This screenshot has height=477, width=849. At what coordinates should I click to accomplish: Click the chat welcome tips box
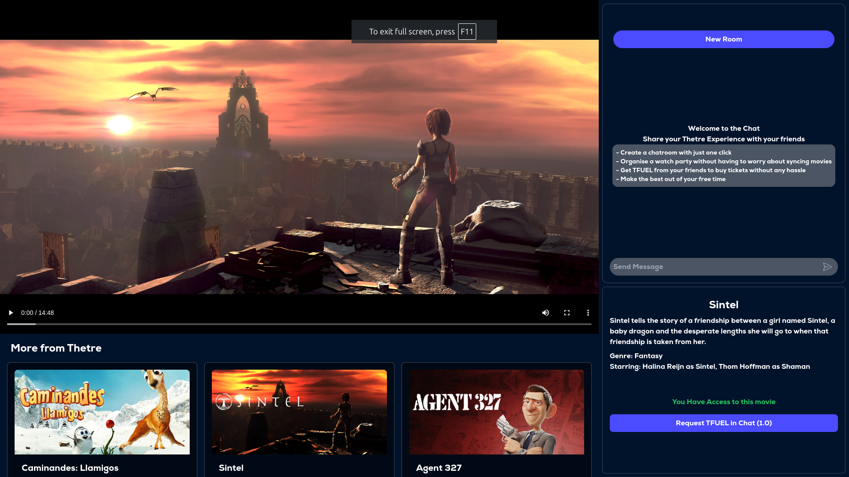(x=723, y=166)
